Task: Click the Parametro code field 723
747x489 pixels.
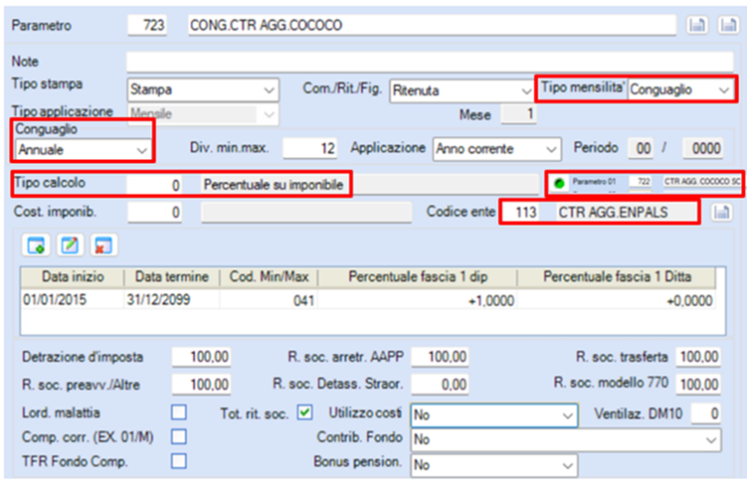Action: pos(147,25)
